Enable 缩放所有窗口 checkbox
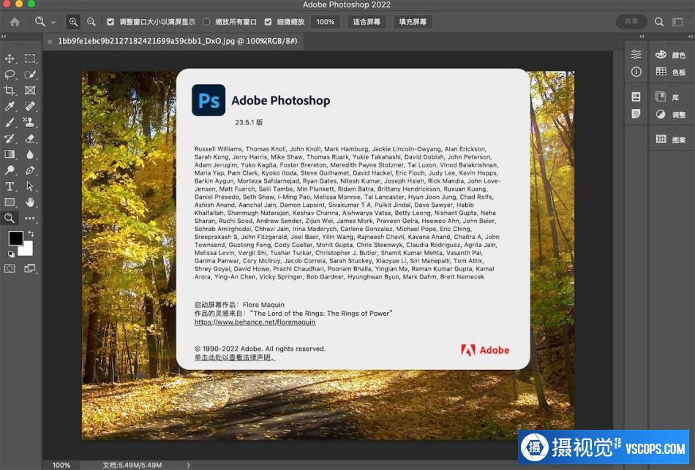The image size is (695, 470). [x=206, y=22]
